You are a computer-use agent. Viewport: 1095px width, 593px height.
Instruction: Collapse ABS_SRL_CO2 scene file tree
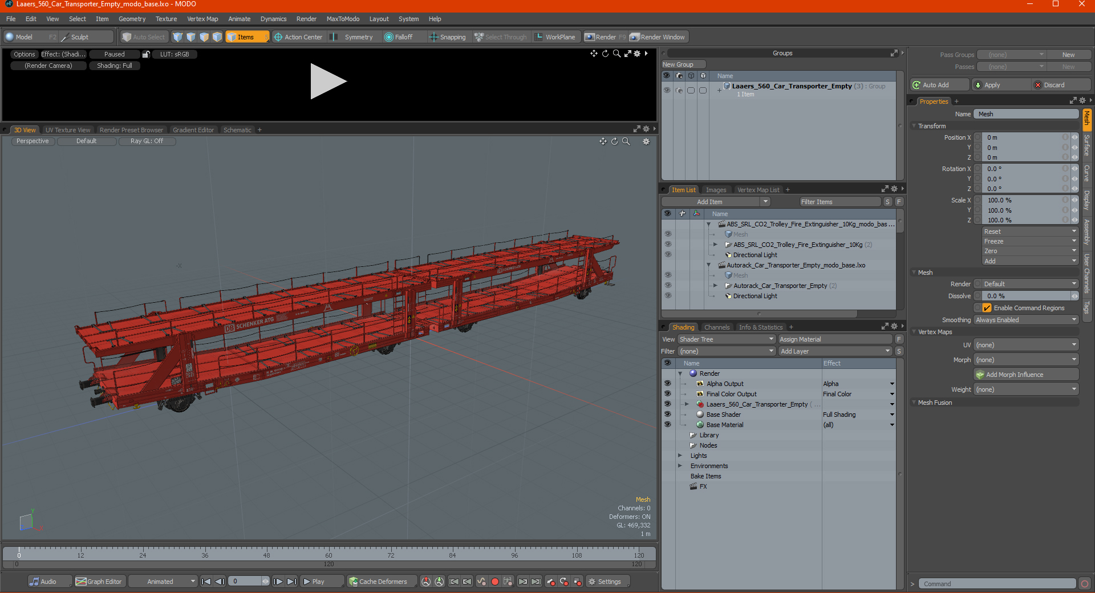[x=709, y=224]
